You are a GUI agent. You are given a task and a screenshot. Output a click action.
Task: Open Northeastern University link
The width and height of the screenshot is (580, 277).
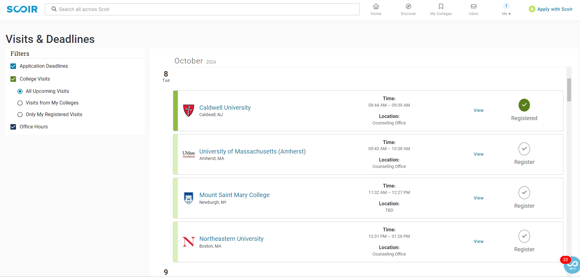click(231, 239)
